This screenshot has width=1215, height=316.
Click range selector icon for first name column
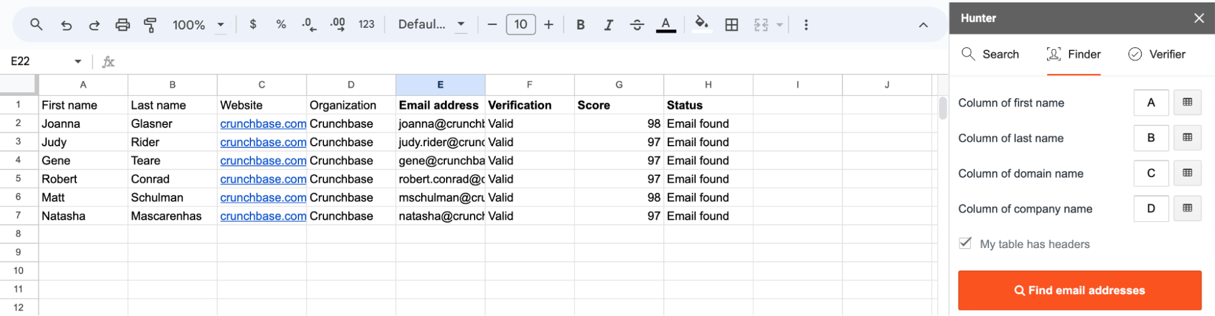[x=1187, y=103]
